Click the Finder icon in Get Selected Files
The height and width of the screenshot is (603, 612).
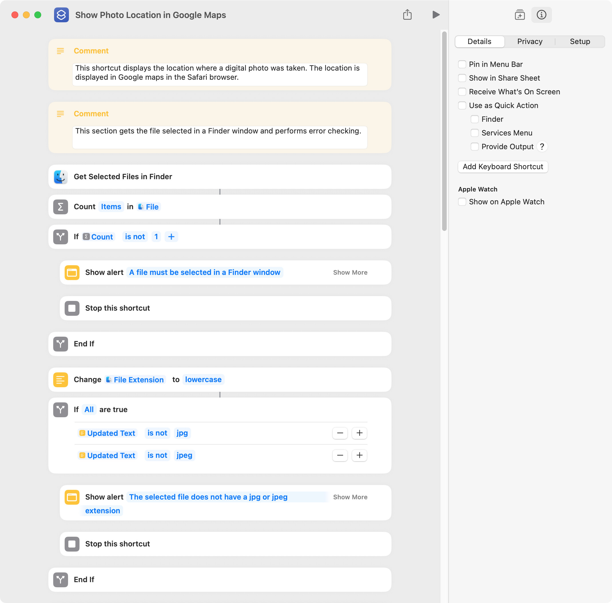(x=61, y=177)
